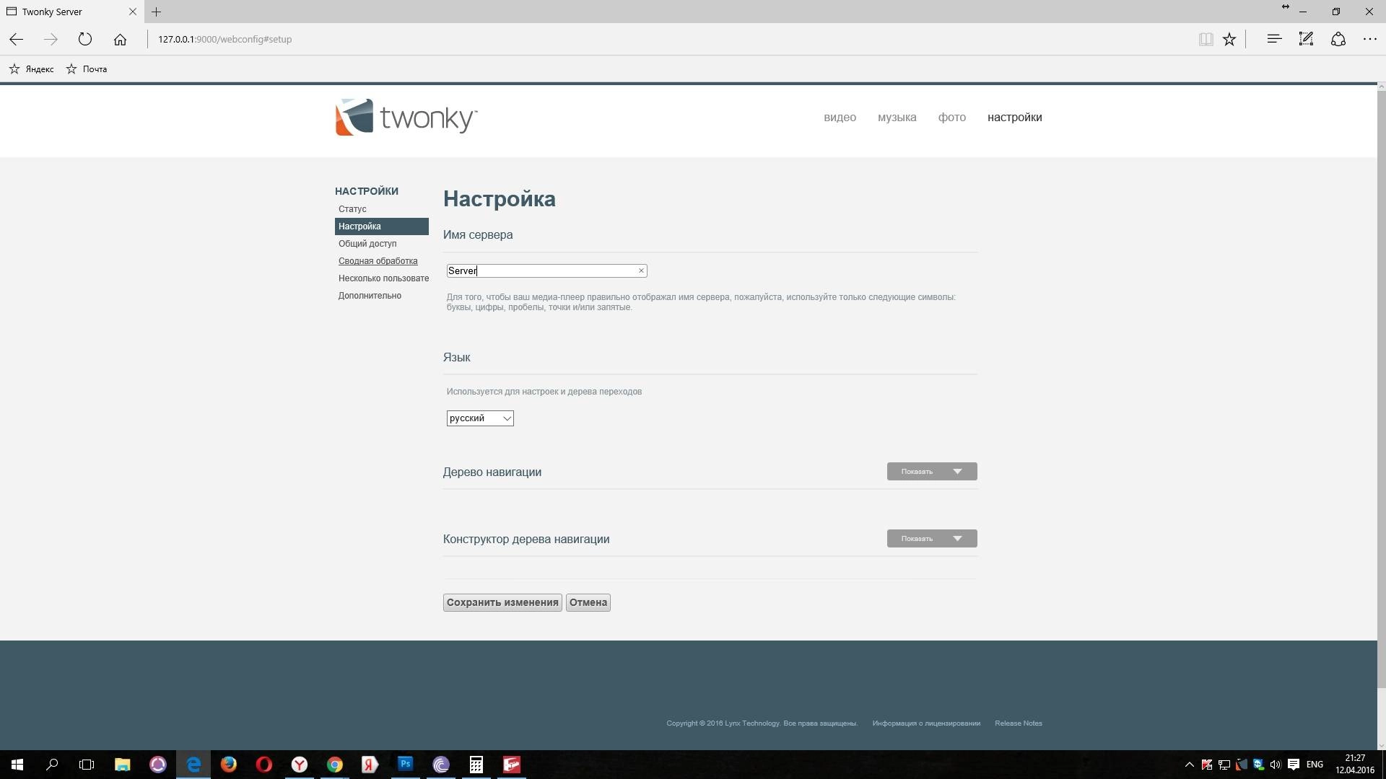Open the Windows Start menu
Screen dimensions: 1386x779
[x=17, y=765]
